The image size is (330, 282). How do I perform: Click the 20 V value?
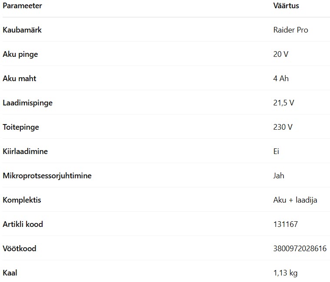pos(281,54)
